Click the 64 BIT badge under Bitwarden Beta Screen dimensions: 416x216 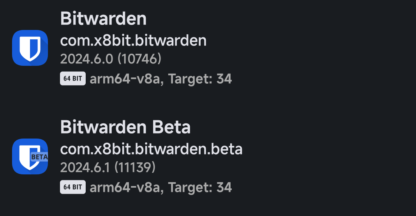[73, 187]
